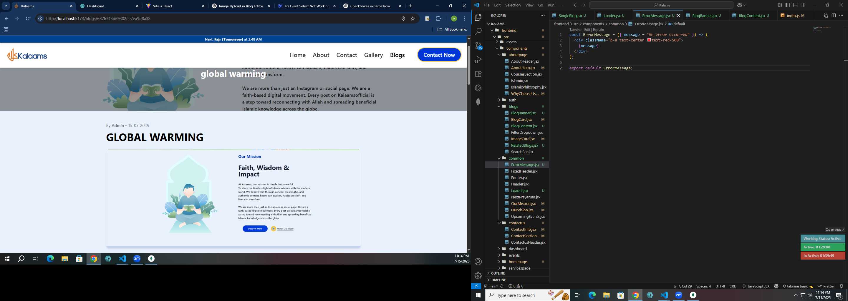The image size is (848, 301).
Task: Open VS Code notifications bell
Action: (842, 286)
